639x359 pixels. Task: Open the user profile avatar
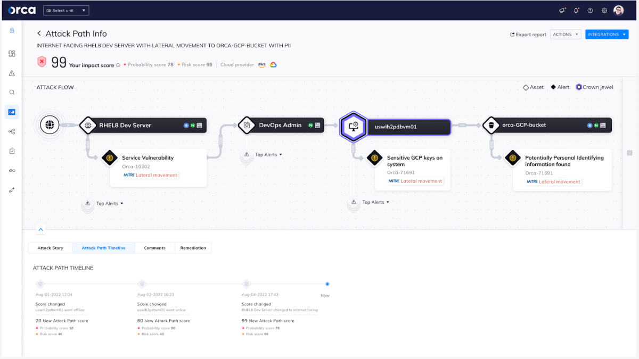[x=618, y=10]
